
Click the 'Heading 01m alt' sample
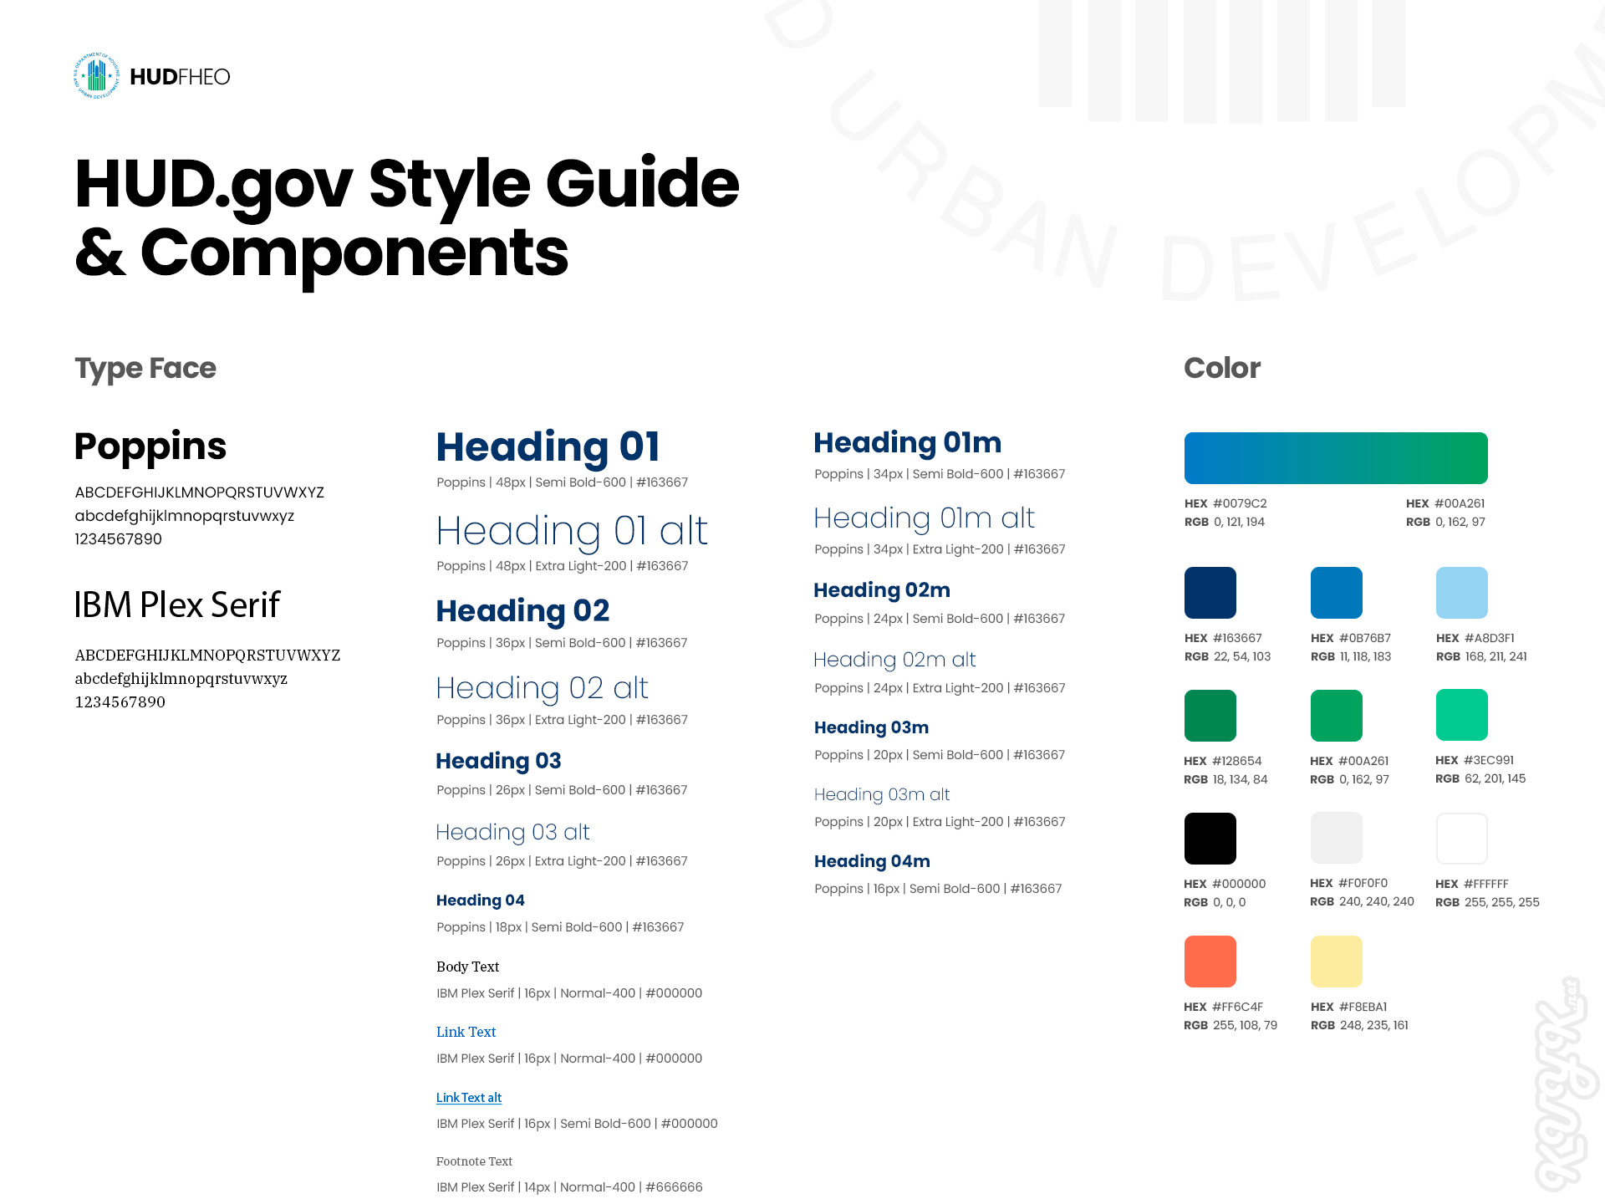click(925, 518)
